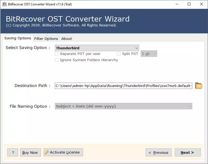Proceed with the Next button

point(187,152)
